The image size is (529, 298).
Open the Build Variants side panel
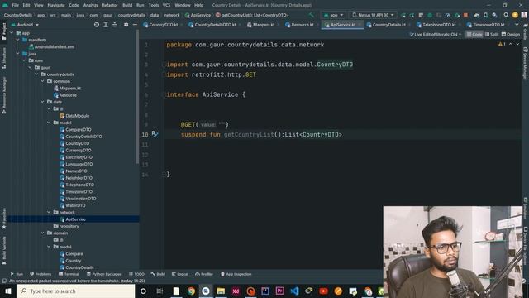pos(4,249)
